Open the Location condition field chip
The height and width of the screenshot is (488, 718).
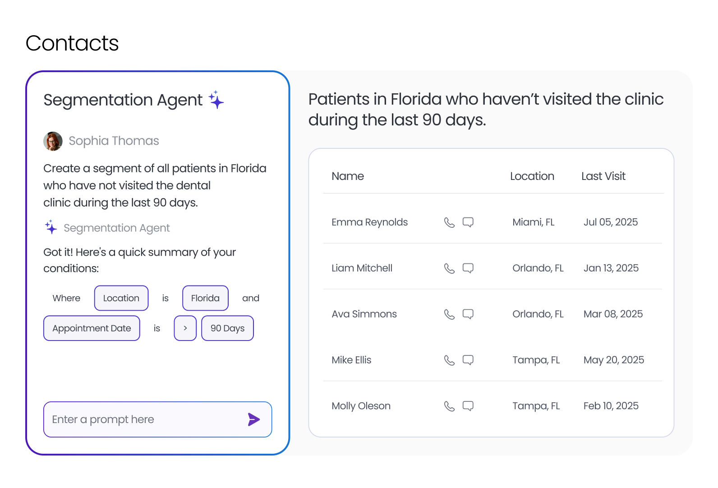pos(121,298)
